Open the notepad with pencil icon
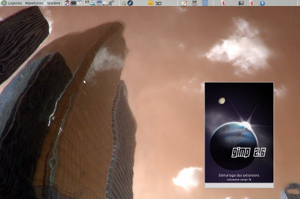The image size is (300, 199). tap(184, 3)
